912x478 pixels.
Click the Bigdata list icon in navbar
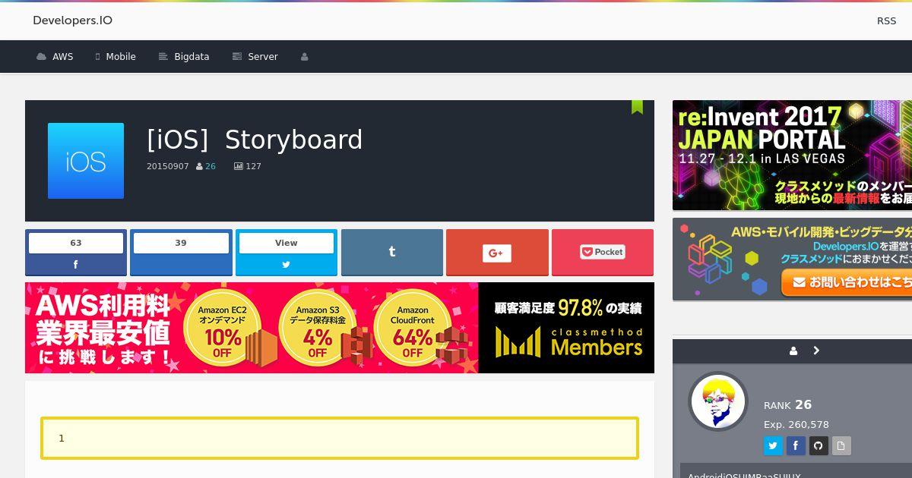[x=163, y=57]
